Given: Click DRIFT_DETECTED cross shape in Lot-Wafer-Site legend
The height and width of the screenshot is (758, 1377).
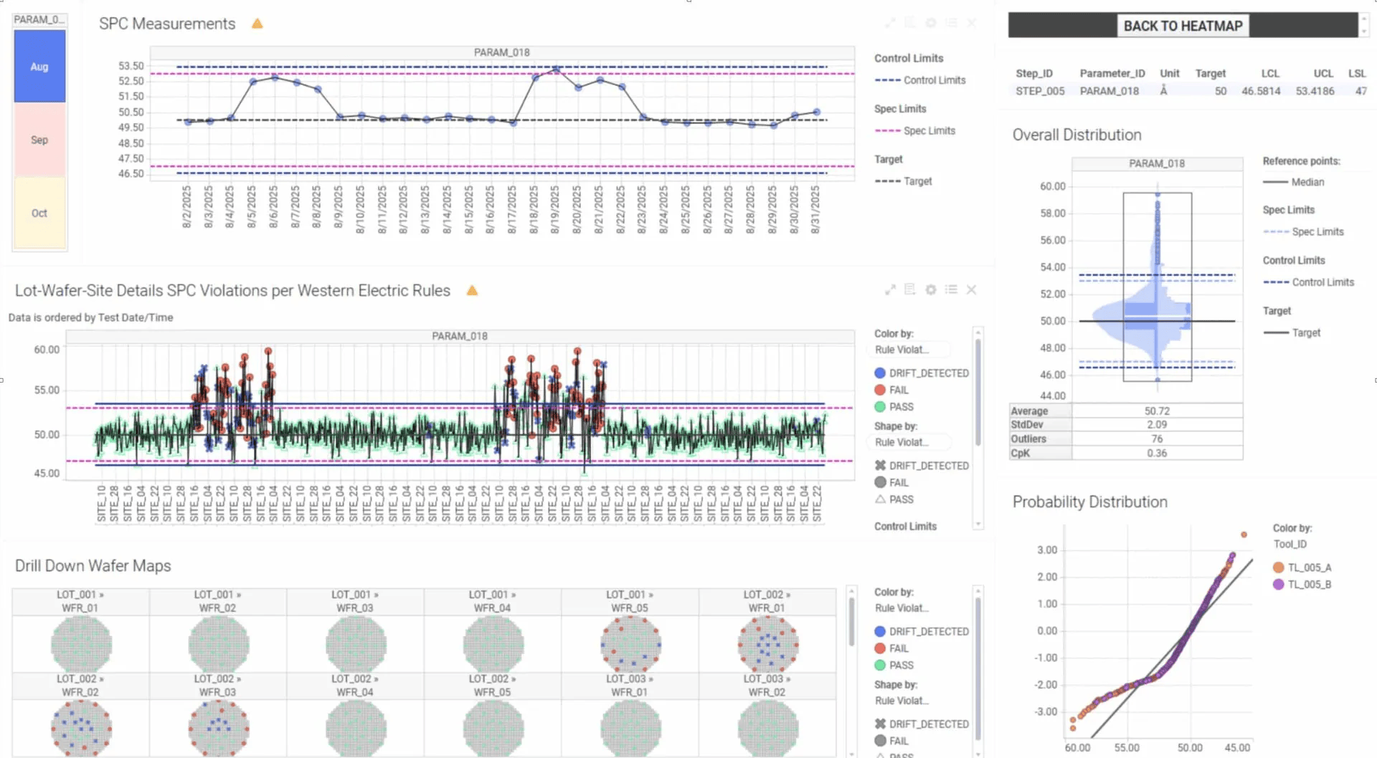Looking at the screenshot, I should 880,466.
